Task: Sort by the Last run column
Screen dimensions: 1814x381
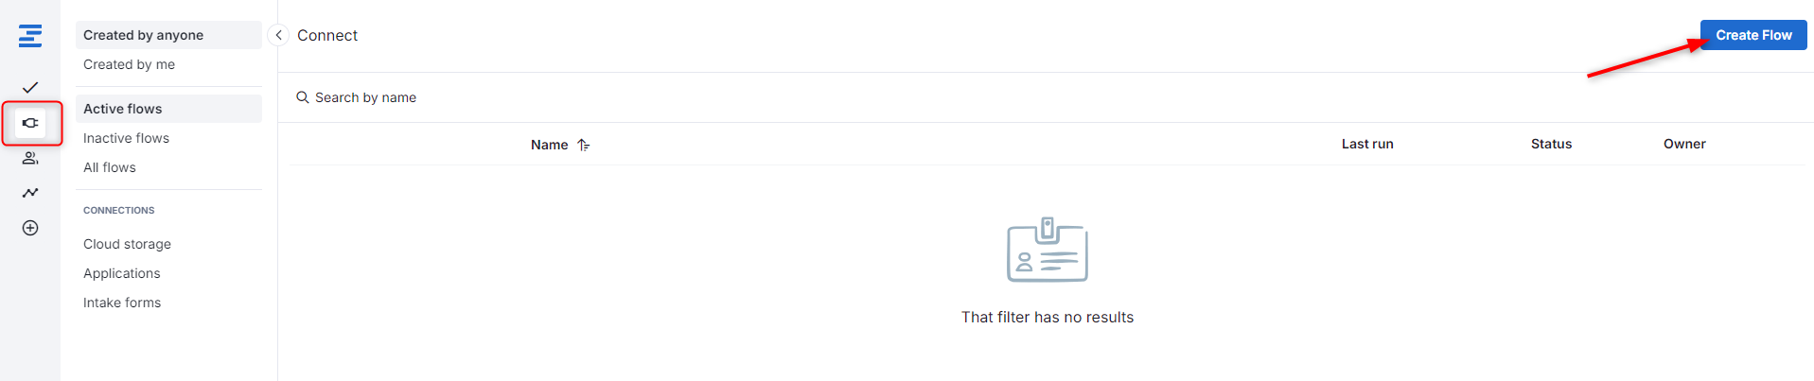Action: [1367, 144]
